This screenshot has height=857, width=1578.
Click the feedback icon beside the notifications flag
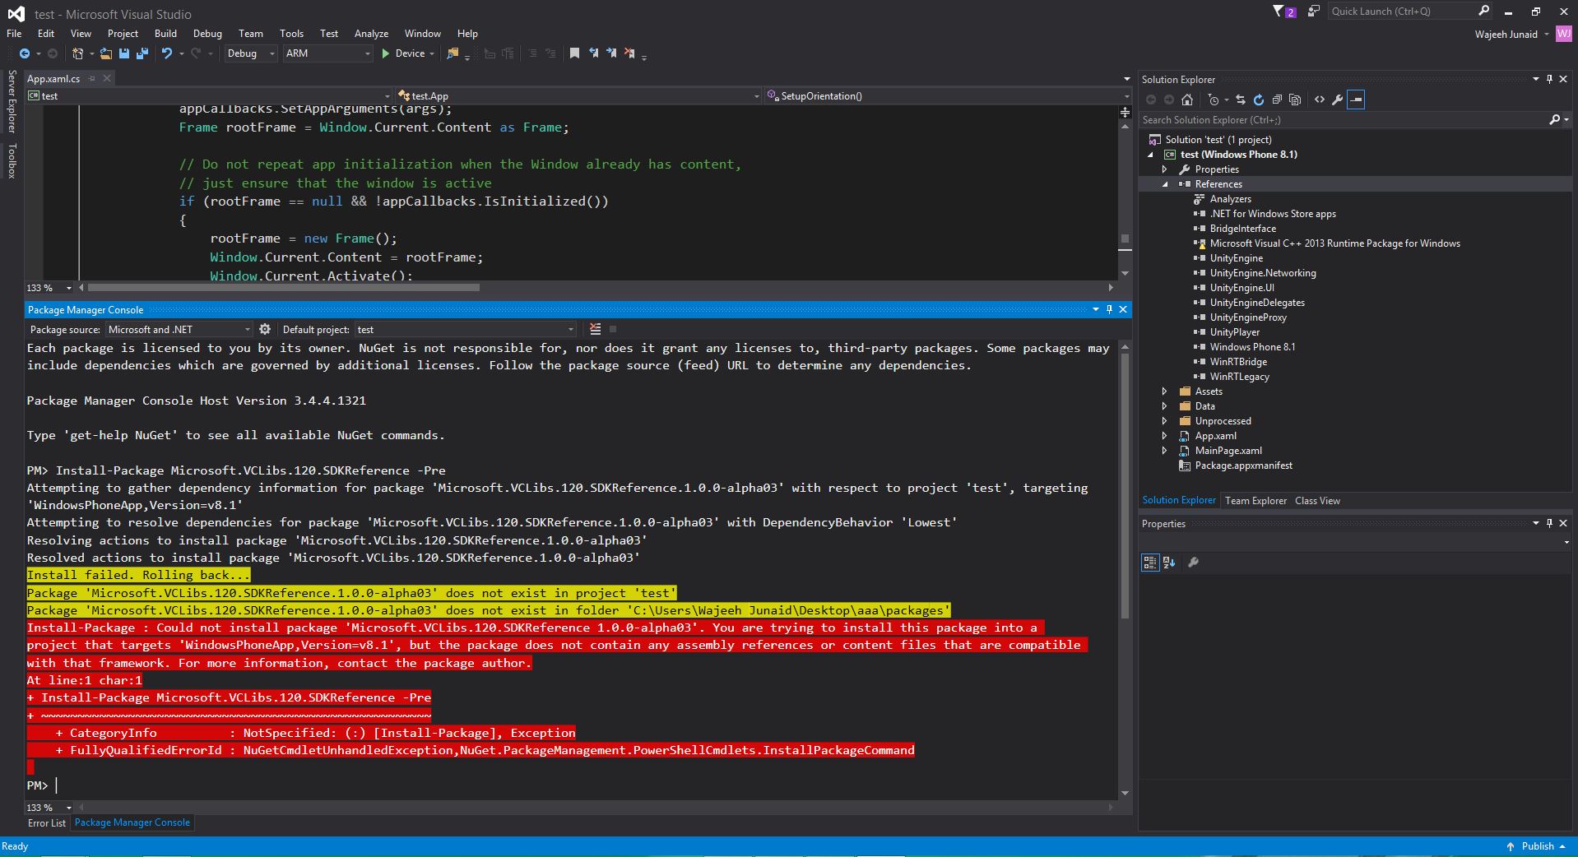(1314, 12)
